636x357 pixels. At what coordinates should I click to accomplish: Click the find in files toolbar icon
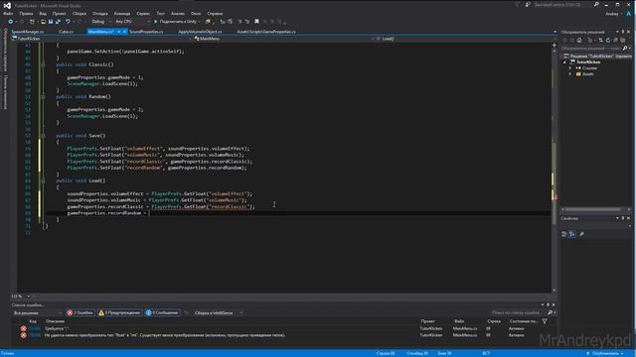click(x=208, y=22)
